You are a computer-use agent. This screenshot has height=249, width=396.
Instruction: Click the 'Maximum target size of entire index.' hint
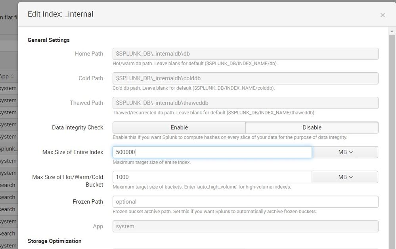151,162
